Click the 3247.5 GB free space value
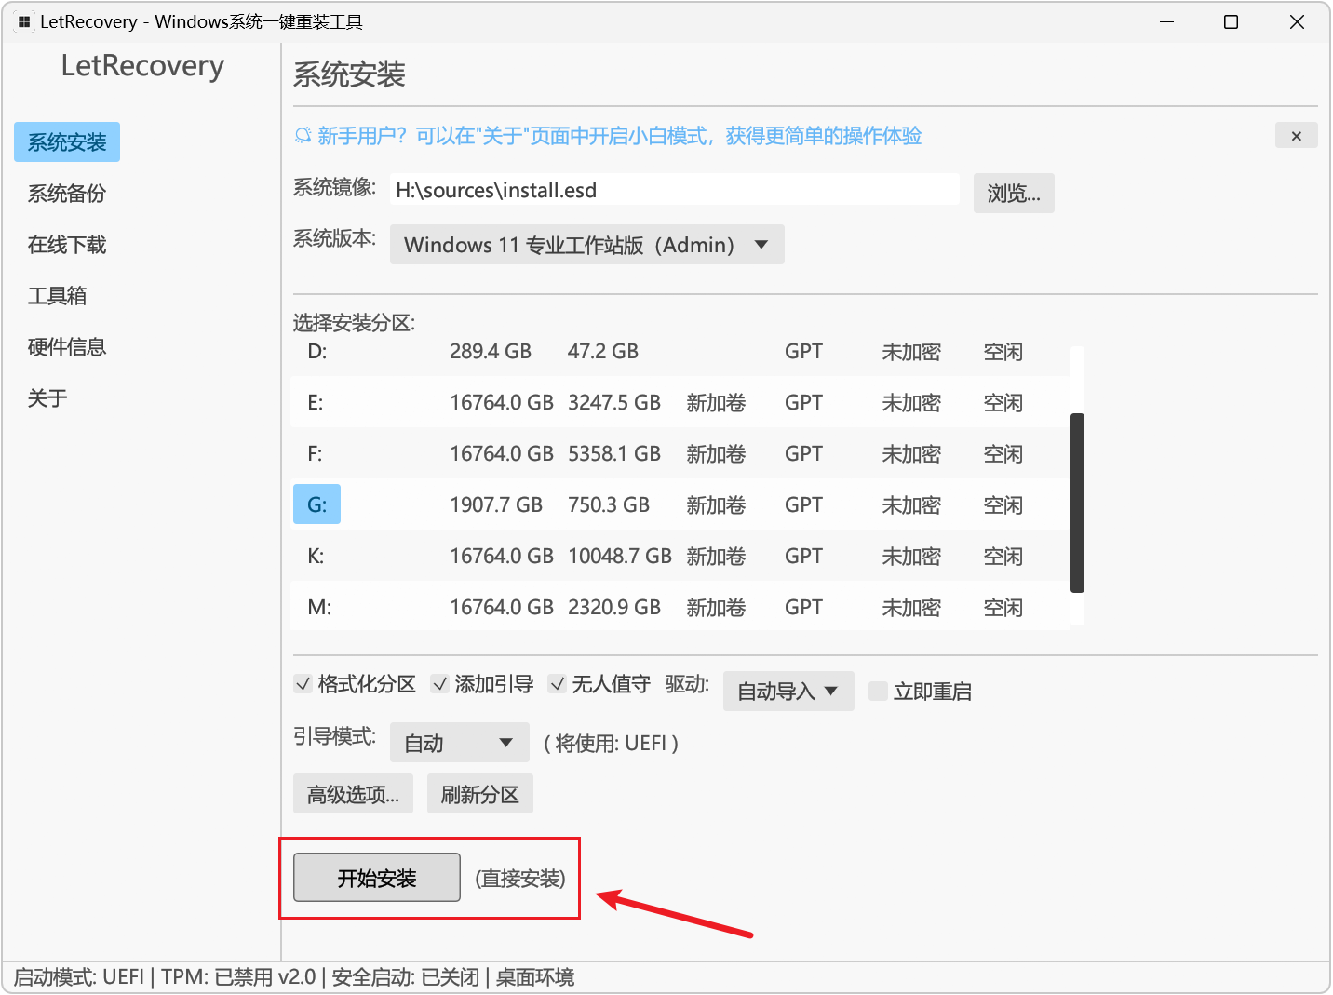 click(x=614, y=402)
